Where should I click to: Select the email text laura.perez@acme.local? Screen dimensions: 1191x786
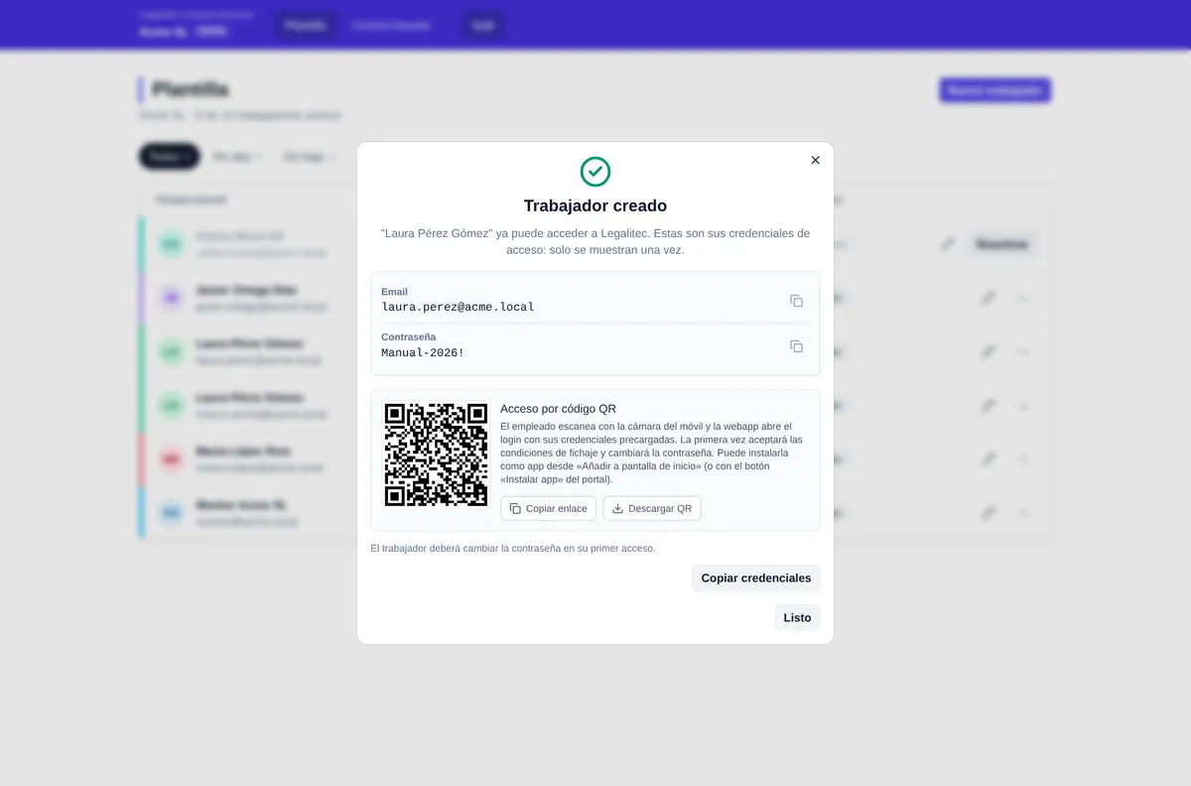click(x=458, y=307)
